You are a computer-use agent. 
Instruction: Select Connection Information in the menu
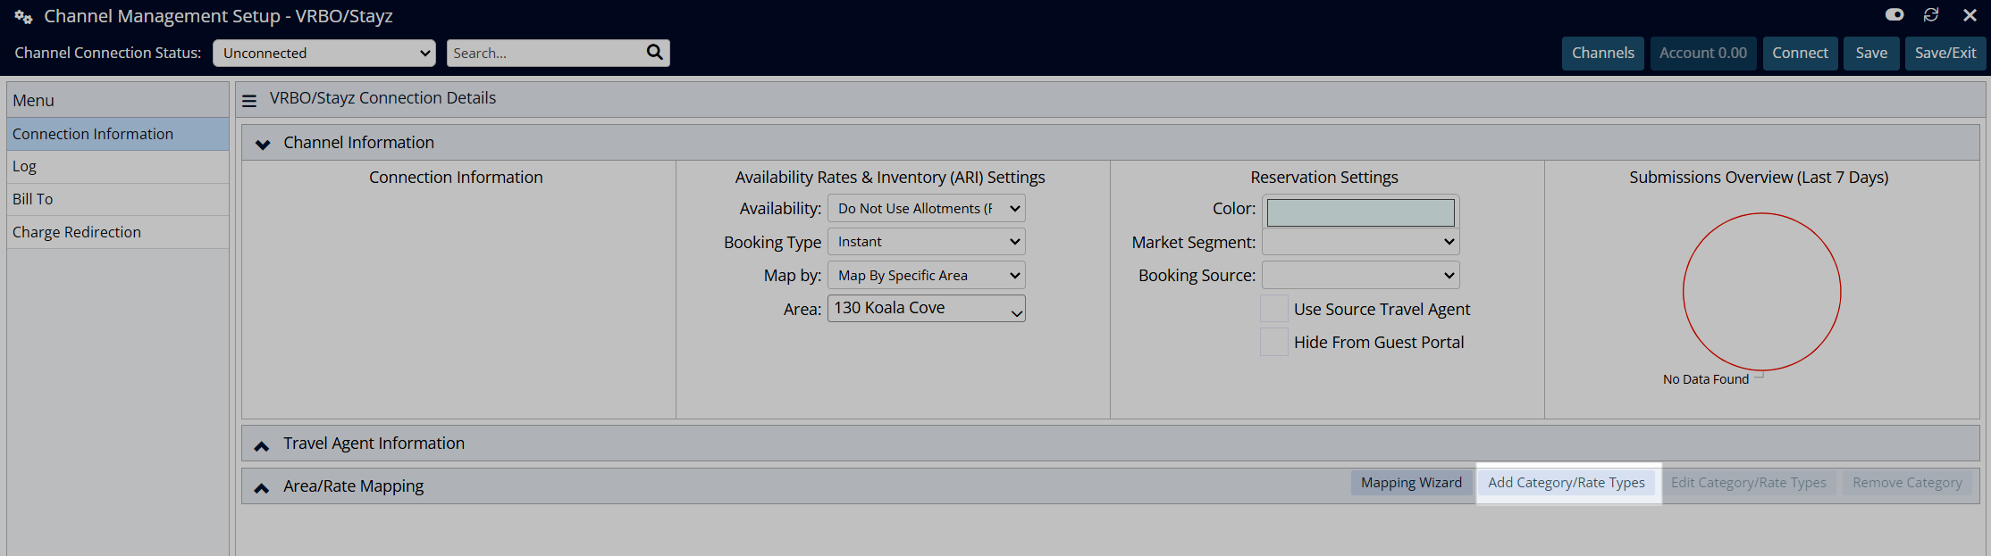point(118,134)
